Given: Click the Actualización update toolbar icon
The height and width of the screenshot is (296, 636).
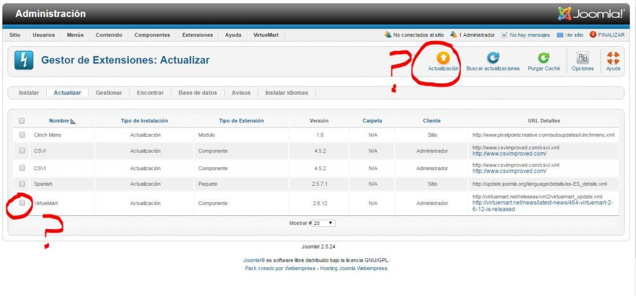Looking at the screenshot, I should tap(443, 58).
